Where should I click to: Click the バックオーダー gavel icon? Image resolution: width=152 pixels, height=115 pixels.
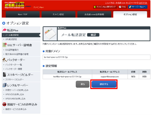[4, 60]
